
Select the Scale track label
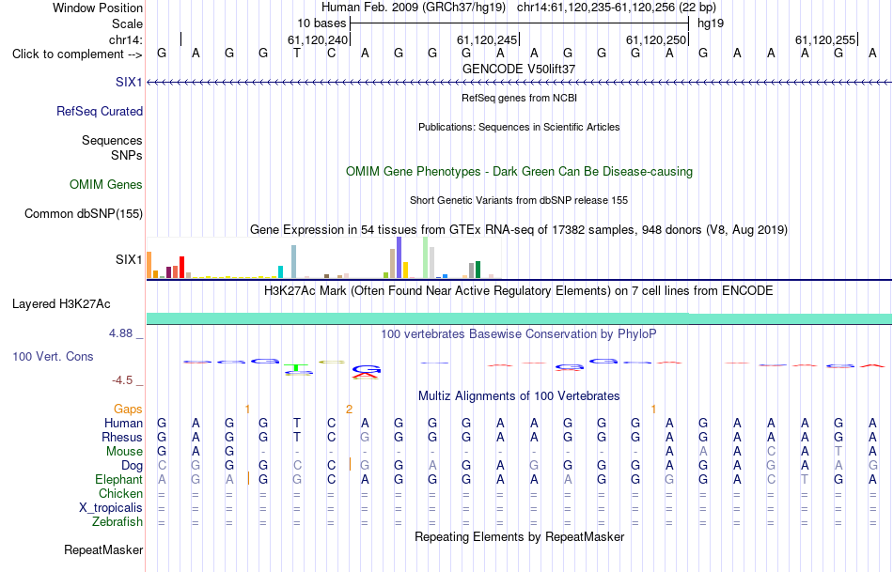pos(127,23)
